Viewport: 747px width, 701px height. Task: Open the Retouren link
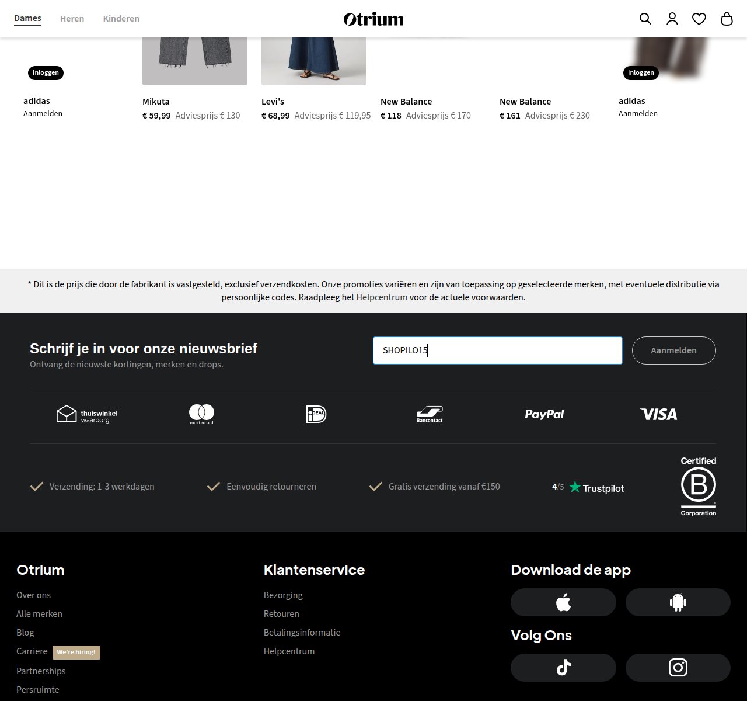point(281,614)
